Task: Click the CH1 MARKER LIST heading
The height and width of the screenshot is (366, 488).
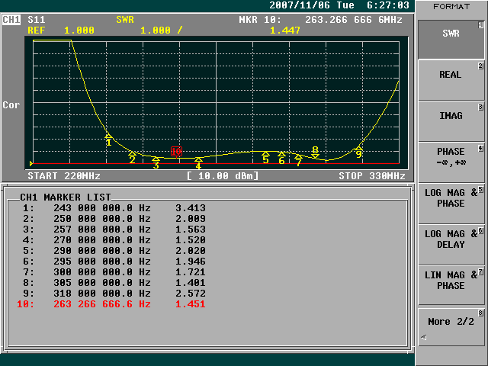Action: 66,197
